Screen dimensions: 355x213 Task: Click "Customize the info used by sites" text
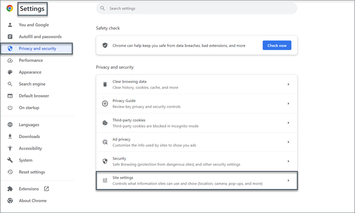point(154,145)
